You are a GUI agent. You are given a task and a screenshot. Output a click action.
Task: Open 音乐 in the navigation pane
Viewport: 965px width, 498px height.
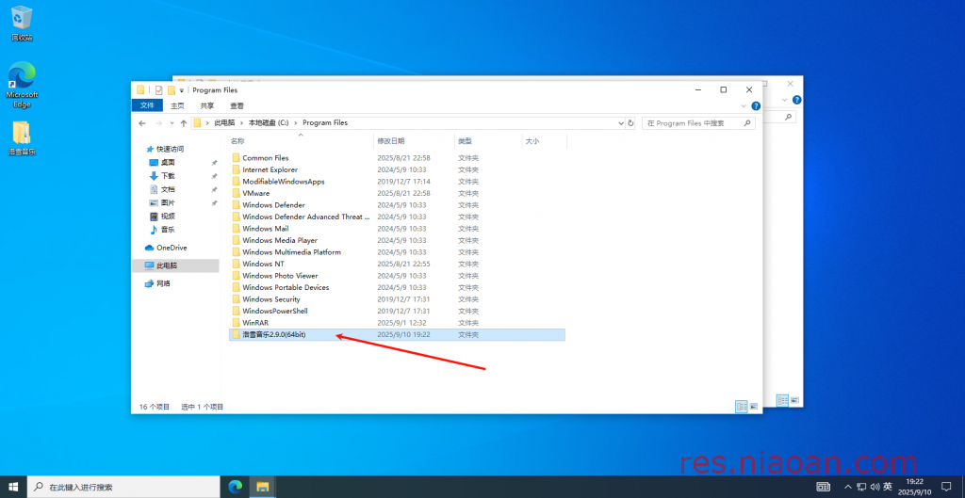pos(168,230)
